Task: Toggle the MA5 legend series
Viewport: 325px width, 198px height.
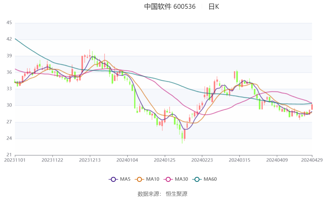Action: pos(119,179)
